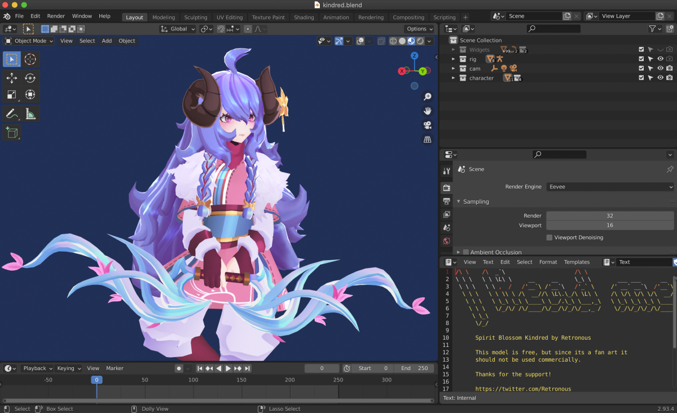Viewport: 677px width, 413px height.
Task: Open the Output properties printer tab
Action: tap(446, 201)
